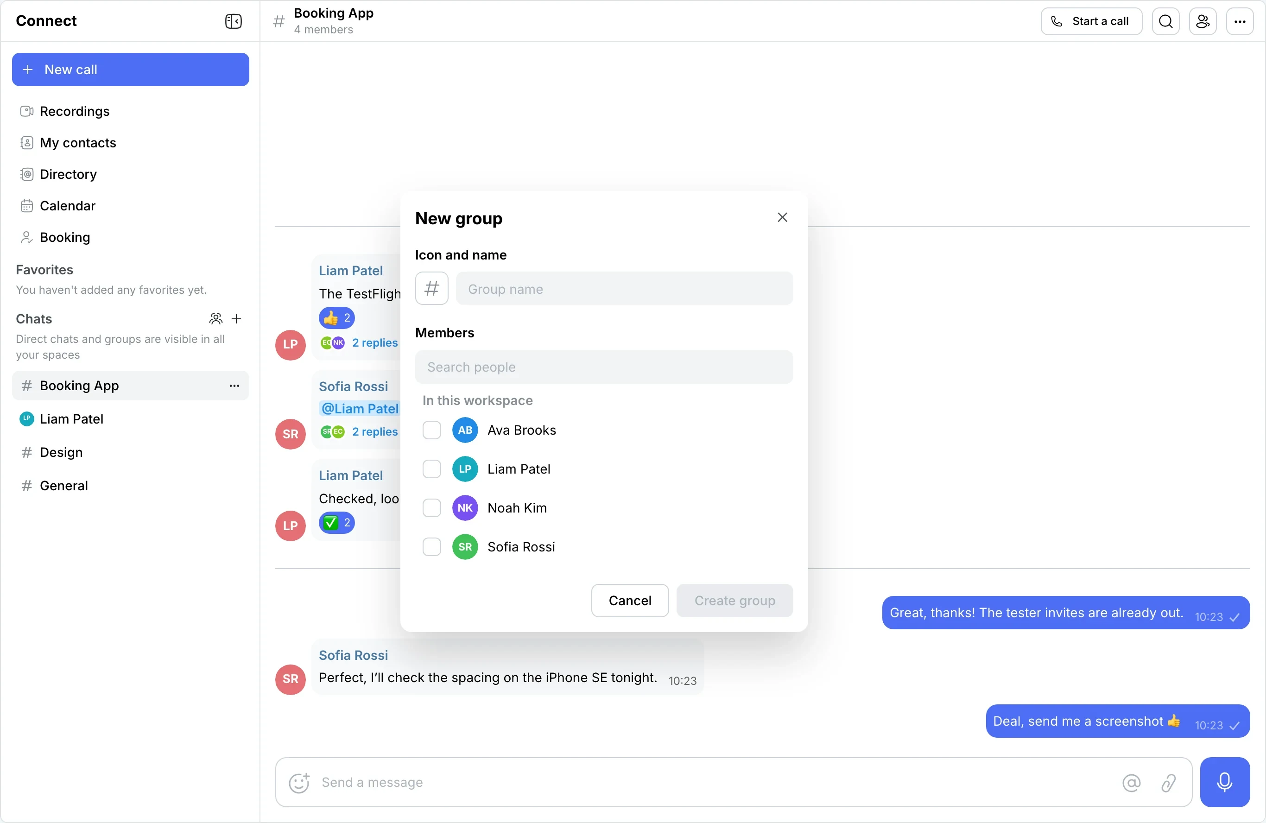Screen dimensions: 1266x823
Task: Check the Ava Brooks checkbox
Action: (x=431, y=430)
